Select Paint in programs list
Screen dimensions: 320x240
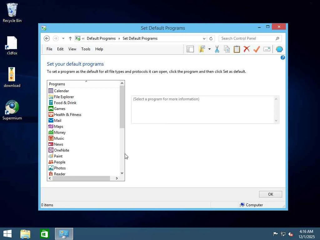[58, 156]
